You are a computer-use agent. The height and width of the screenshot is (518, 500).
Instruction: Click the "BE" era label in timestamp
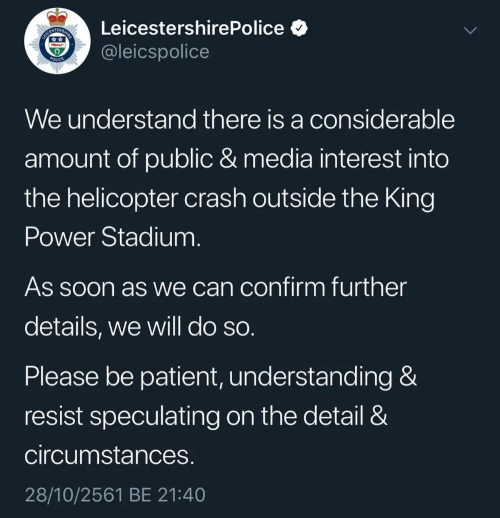click(141, 494)
